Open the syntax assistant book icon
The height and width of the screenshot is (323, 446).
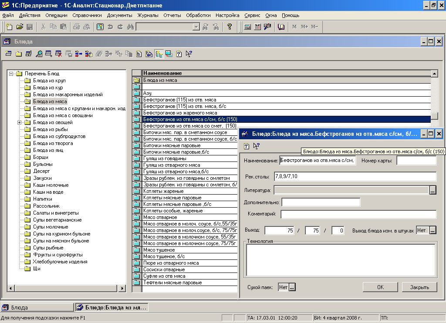[x=281, y=27]
